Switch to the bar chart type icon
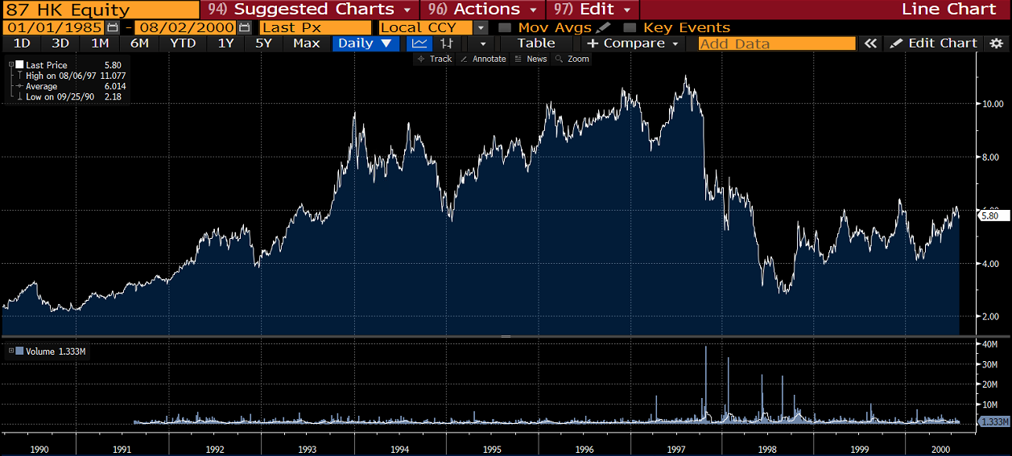1012x456 pixels. pyautogui.click(x=448, y=43)
